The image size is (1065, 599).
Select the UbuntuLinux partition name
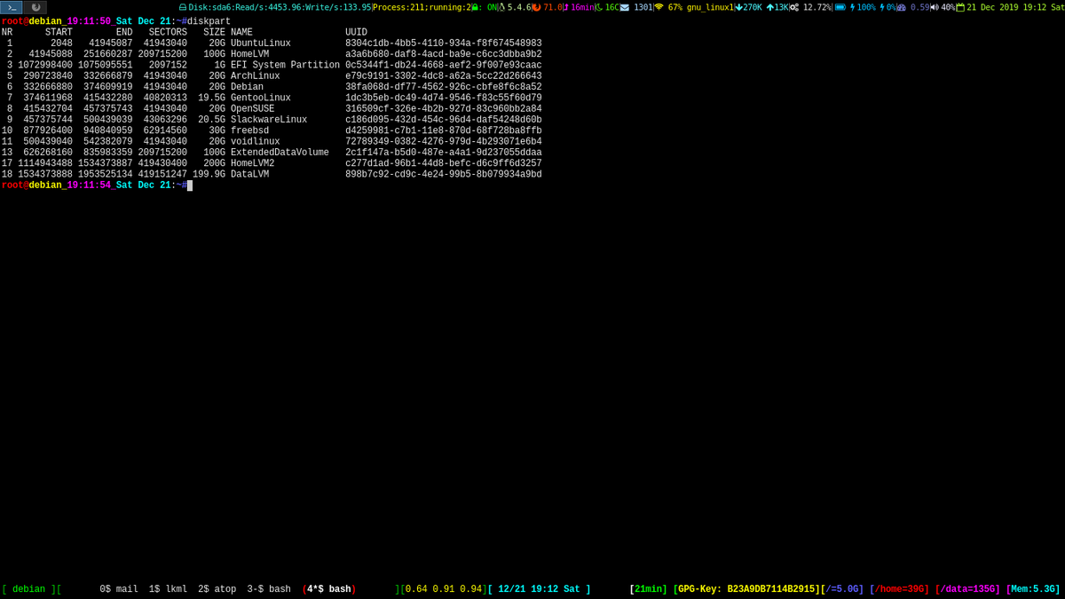[260, 43]
